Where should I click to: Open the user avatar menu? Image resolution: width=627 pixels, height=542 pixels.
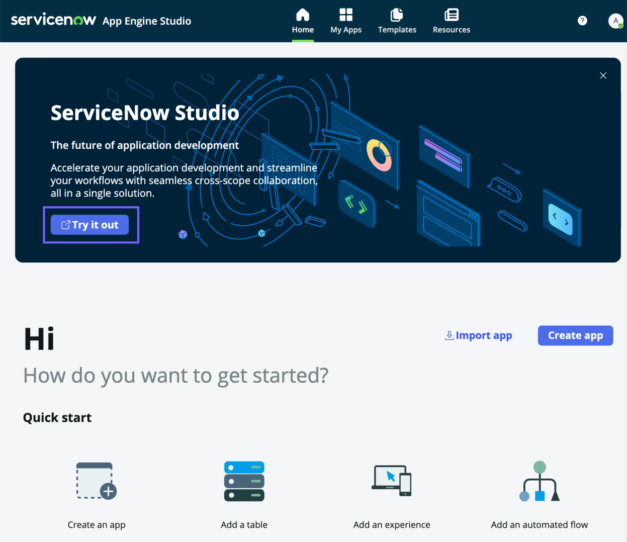[615, 21]
